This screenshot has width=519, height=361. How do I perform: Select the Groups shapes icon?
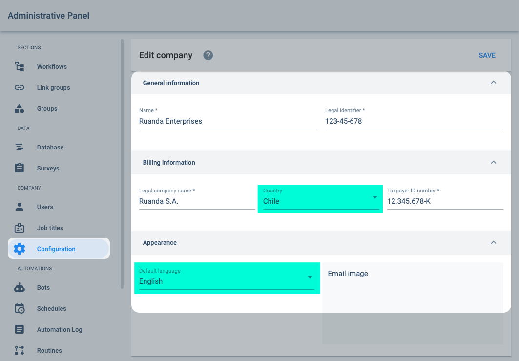coord(20,108)
